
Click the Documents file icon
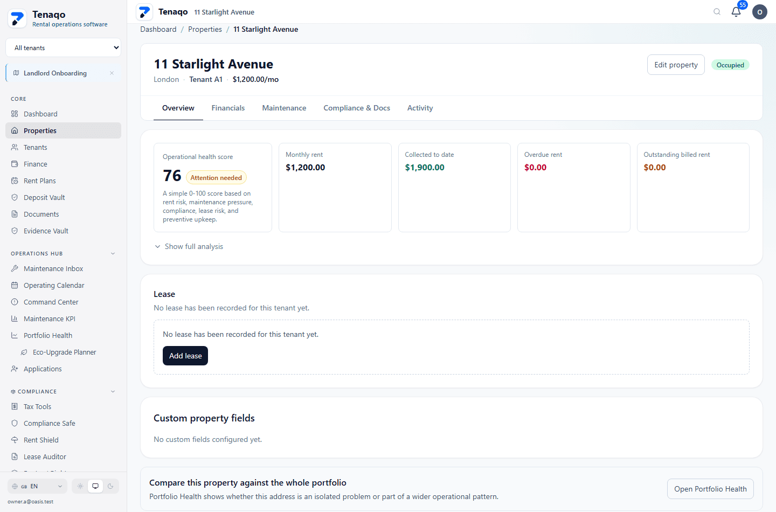(15, 214)
